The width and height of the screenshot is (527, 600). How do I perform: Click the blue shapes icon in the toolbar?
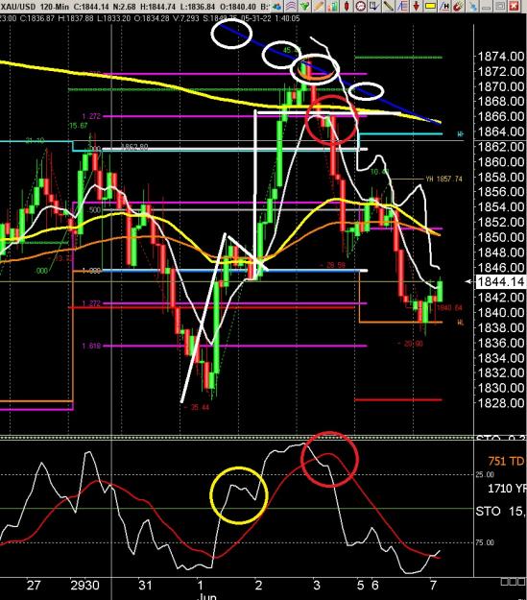pos(277,6)
